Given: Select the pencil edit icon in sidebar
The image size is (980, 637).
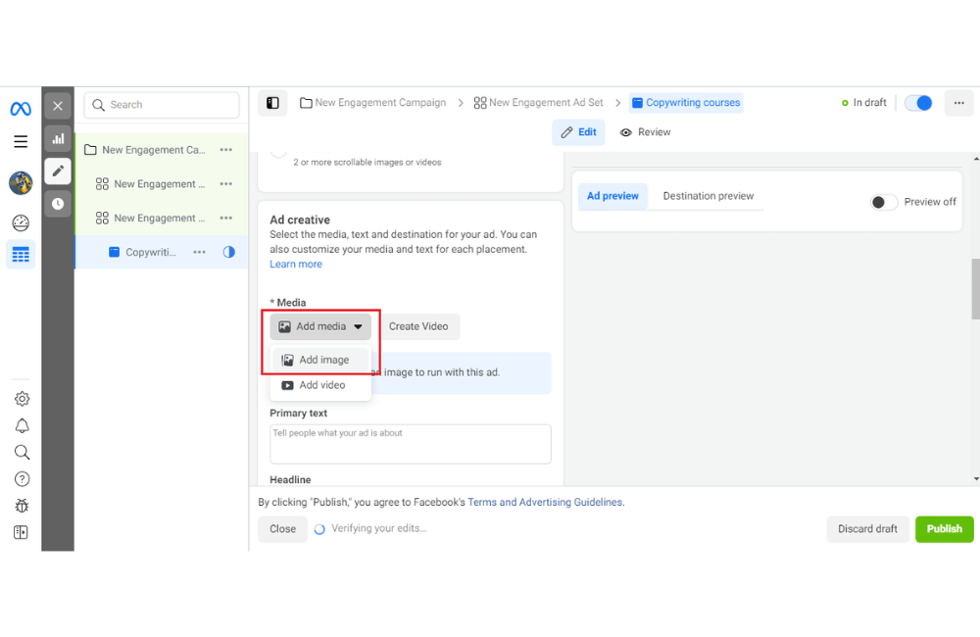Looking at the screenshot, I should coord(58,171).
